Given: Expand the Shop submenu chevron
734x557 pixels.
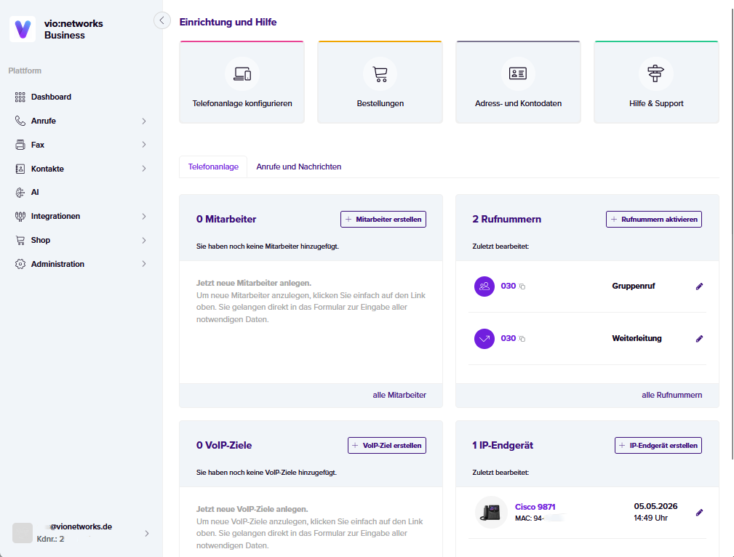Looking at the screenshot, I should 144,240.
